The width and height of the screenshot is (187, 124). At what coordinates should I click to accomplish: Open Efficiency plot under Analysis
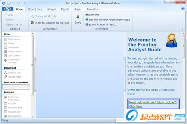[x=13, y=108]
